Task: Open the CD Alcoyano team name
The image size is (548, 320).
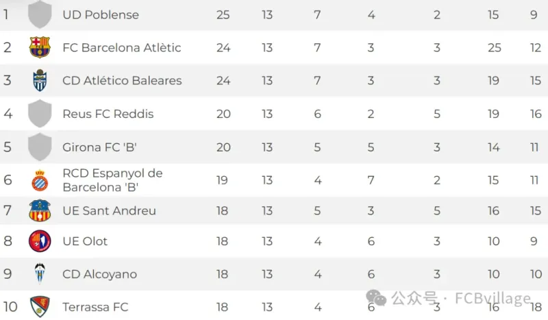Action: (x=100, y=274)
